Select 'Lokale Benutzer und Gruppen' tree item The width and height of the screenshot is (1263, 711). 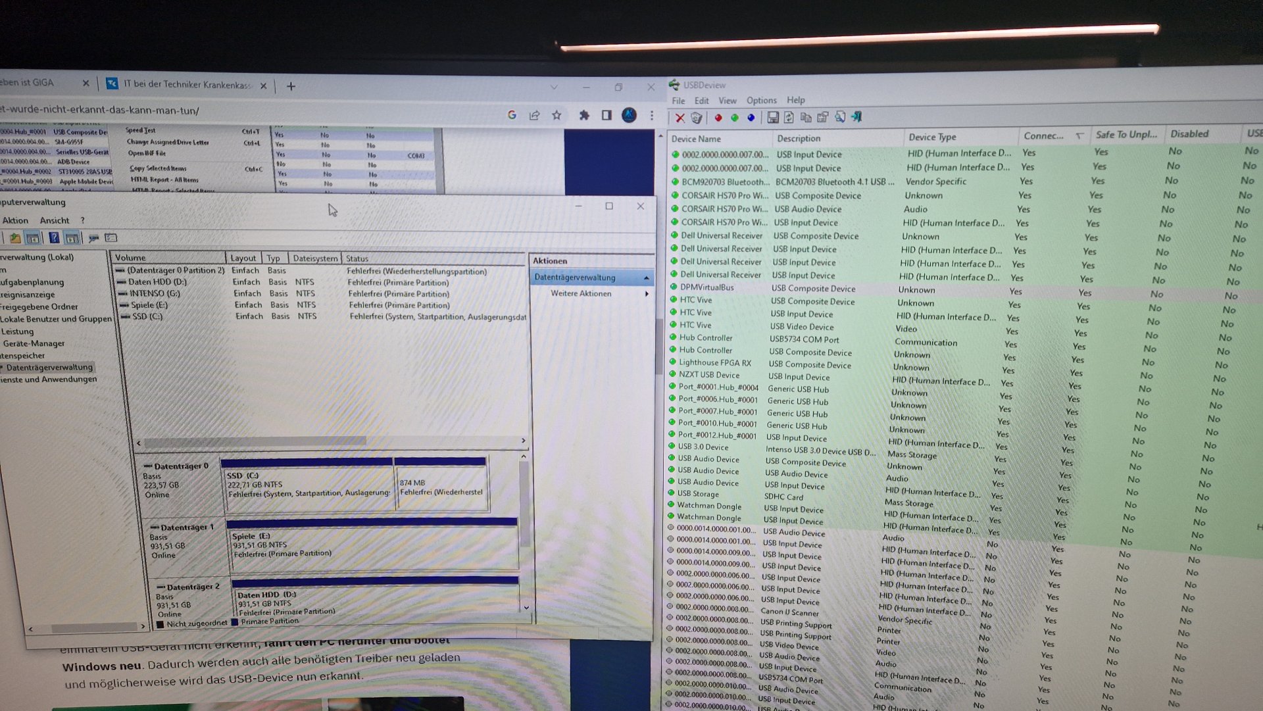56,319
